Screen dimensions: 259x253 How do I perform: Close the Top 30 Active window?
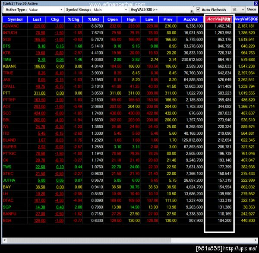click(256, 3)
